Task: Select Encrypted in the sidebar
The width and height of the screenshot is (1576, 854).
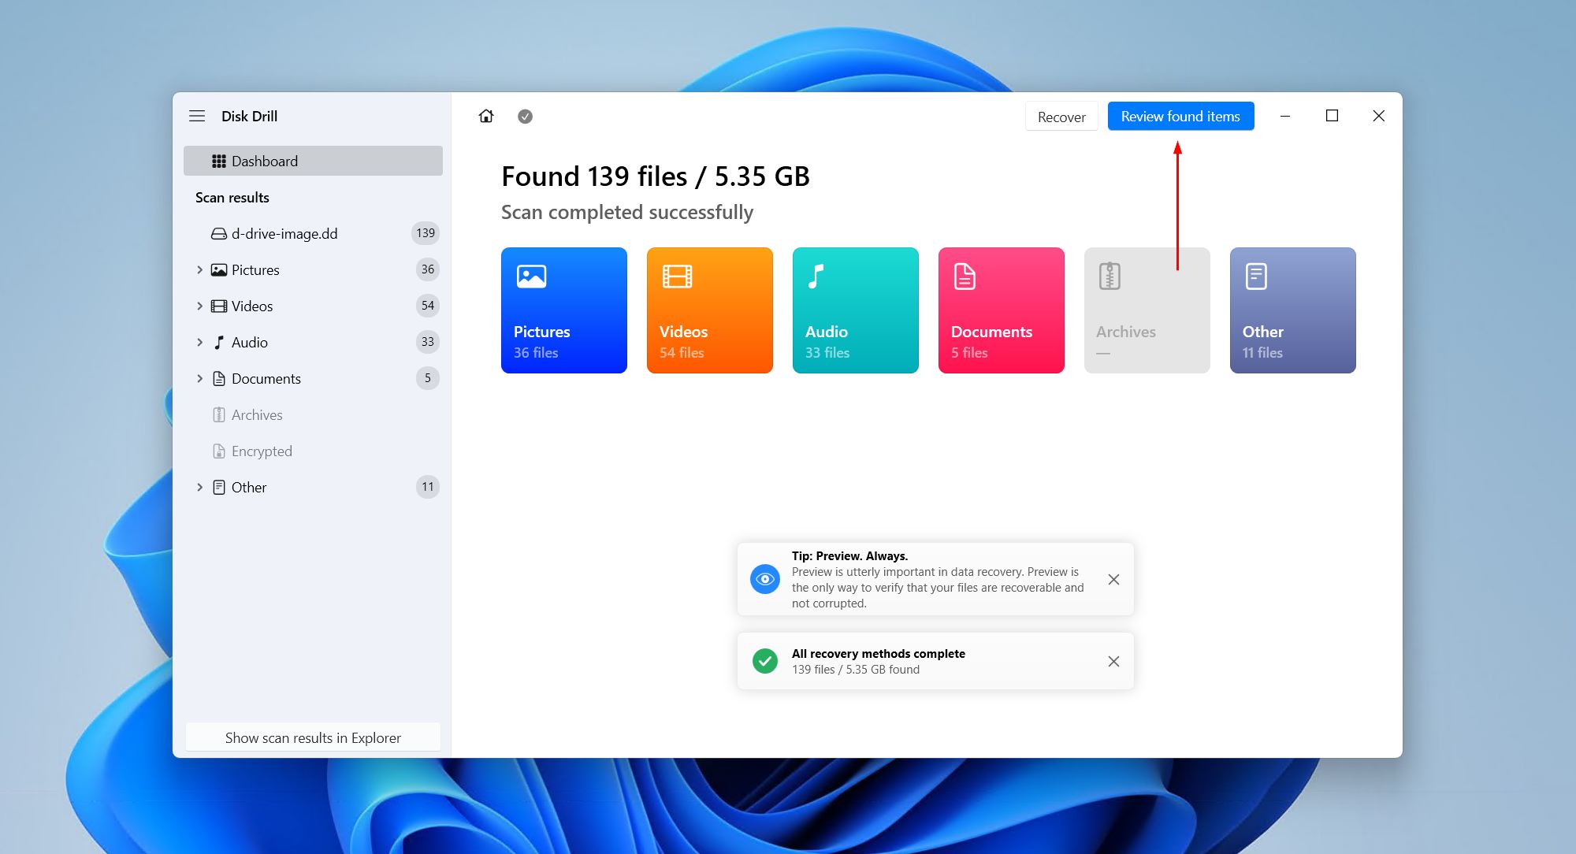Action: point(313,451)
